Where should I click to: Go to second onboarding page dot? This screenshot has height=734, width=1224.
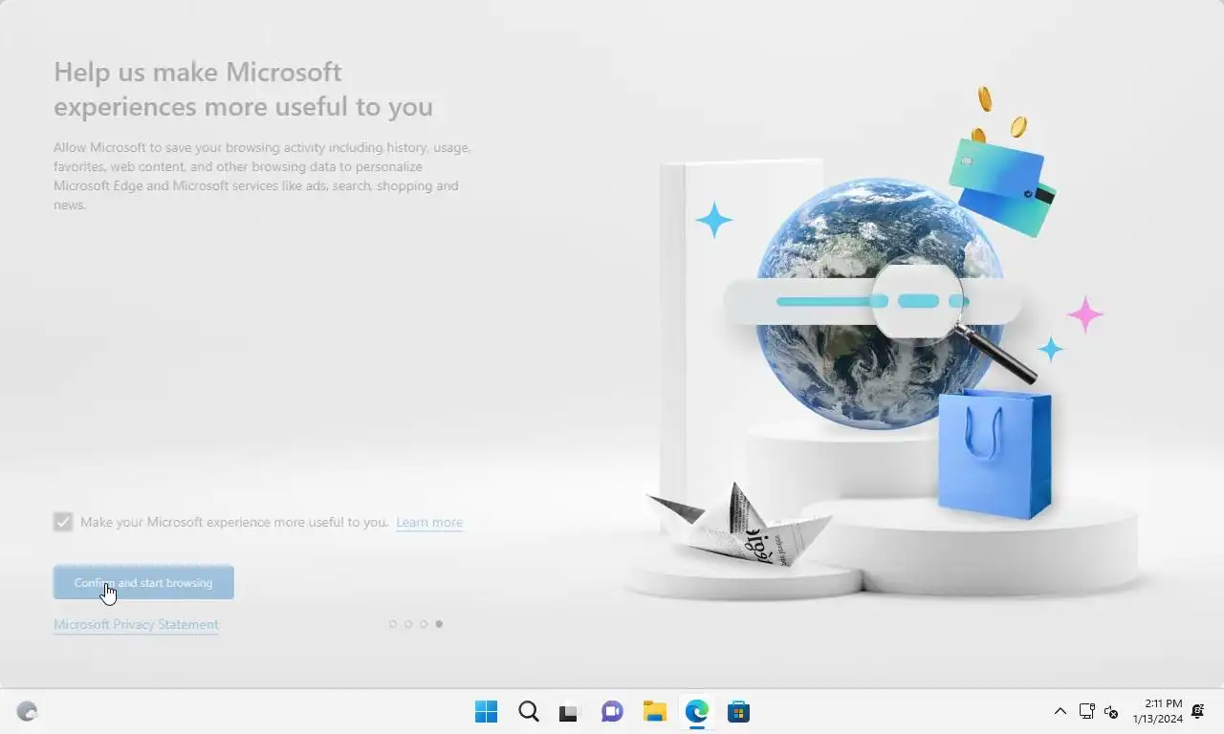(x=408, y=624)
